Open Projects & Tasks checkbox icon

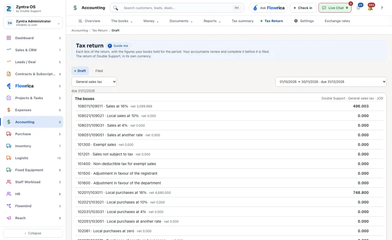pos(9,98)
